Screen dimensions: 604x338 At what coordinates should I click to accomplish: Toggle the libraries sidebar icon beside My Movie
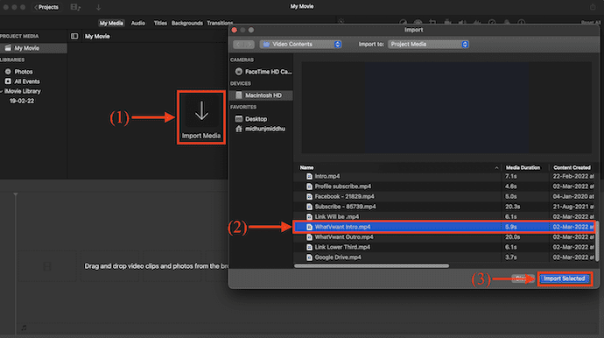coord(74,36)
